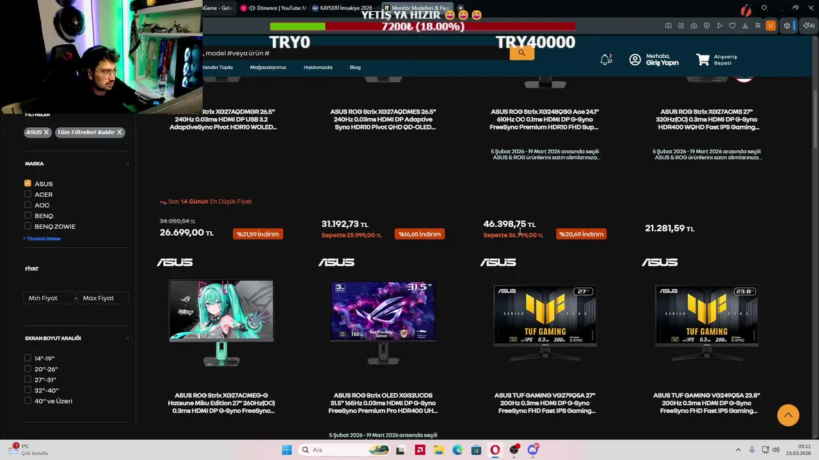The height and width of the screenshot is (460, 819).
Task: Open the Opera AI button
Action: [809, 26]
